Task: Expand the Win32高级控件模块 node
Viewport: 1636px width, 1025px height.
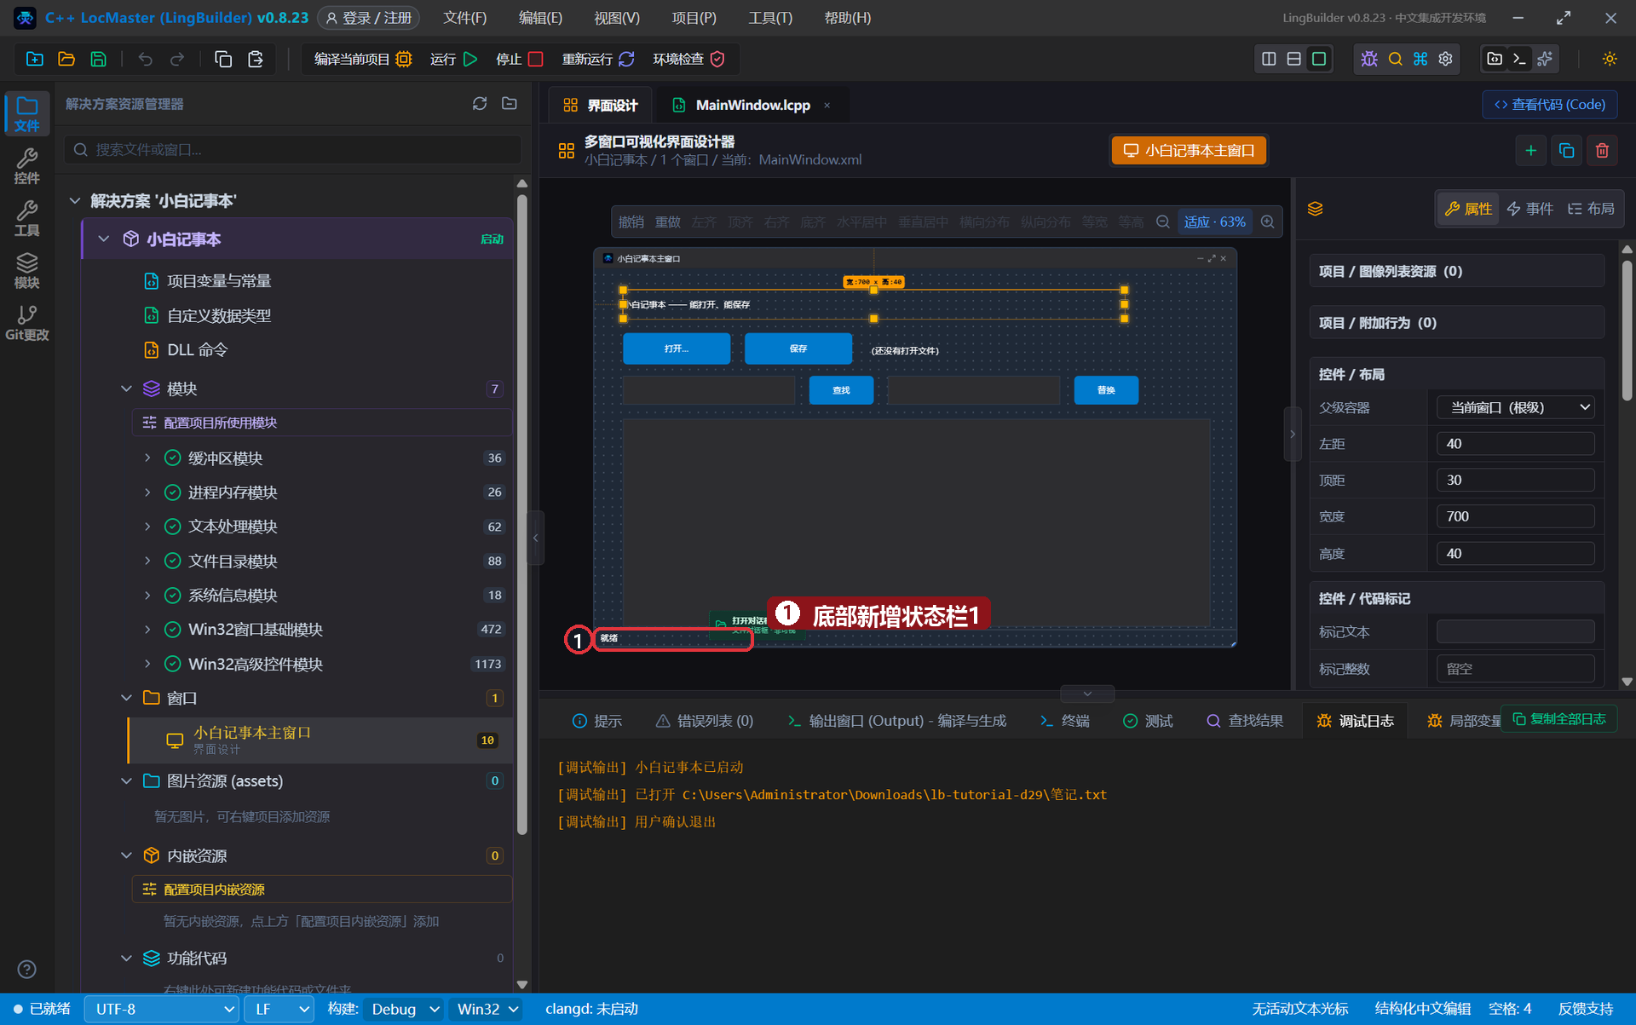Action: coord(147,664)
